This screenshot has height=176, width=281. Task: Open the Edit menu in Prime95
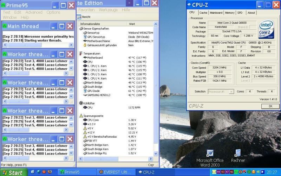point(18,12)
